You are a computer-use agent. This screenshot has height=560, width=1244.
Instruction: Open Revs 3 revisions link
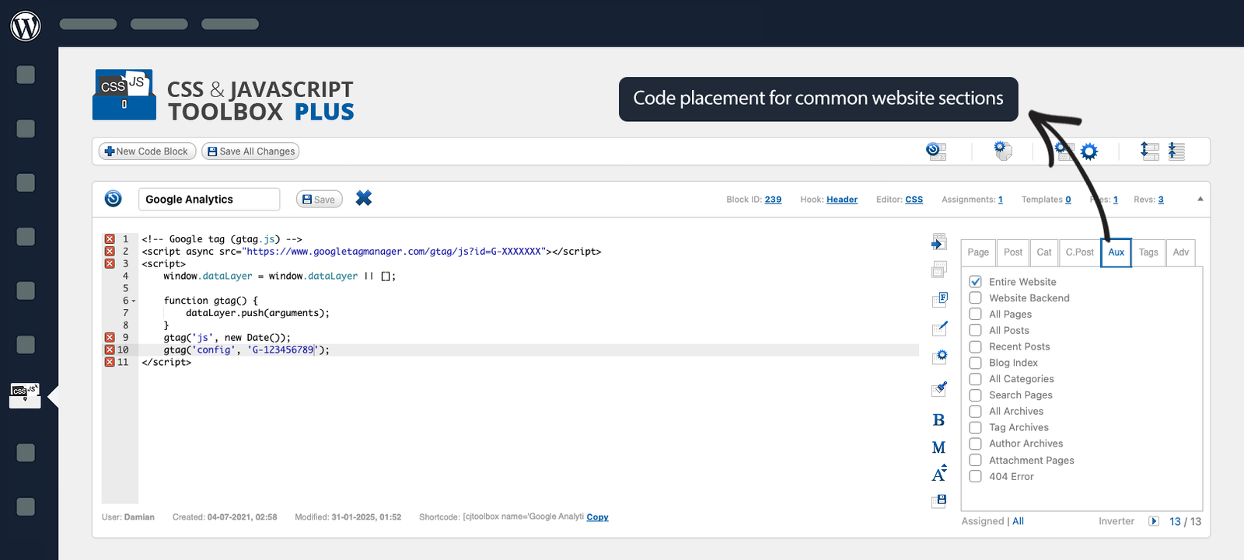click(x=1161, y=200)
